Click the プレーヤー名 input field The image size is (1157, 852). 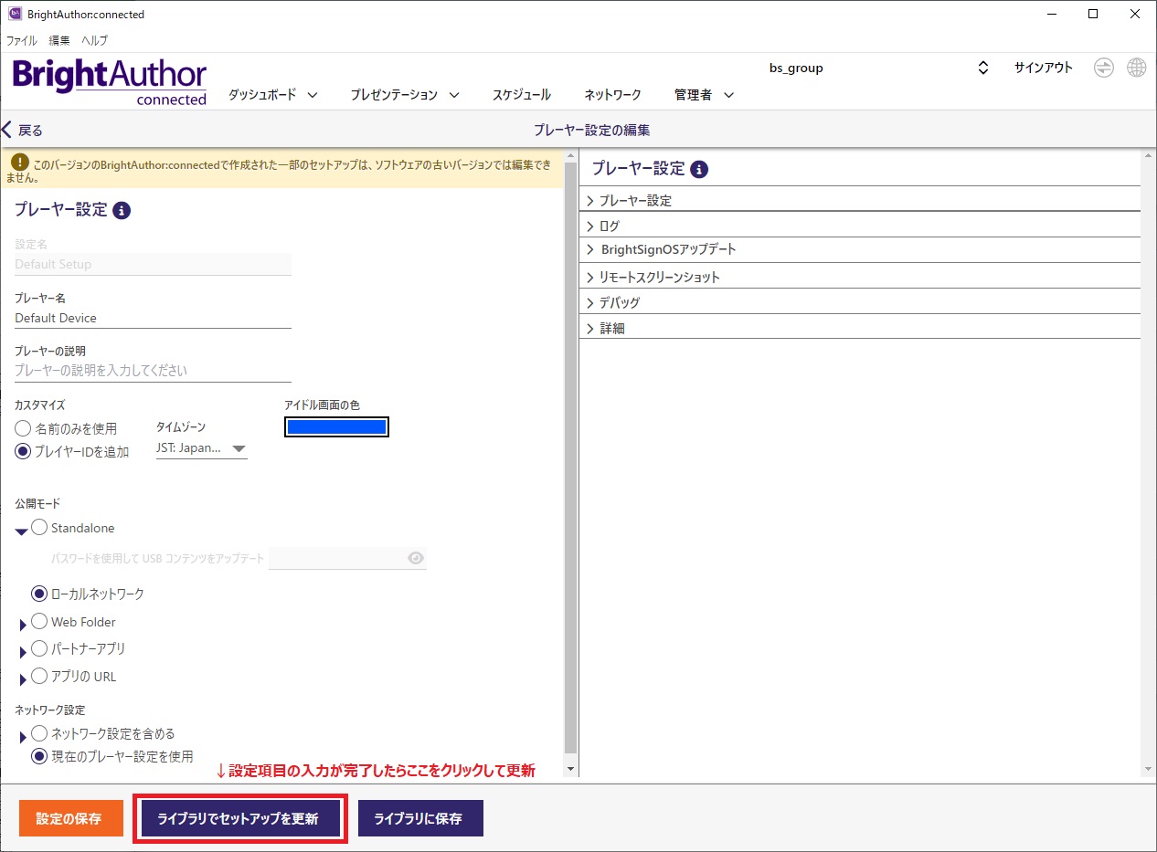[x=153, y=318]
